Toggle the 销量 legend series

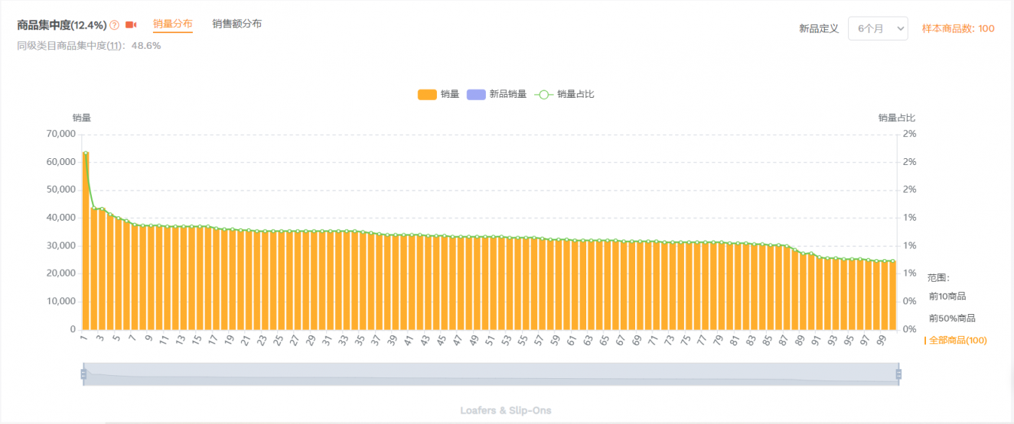coord(439,94)
